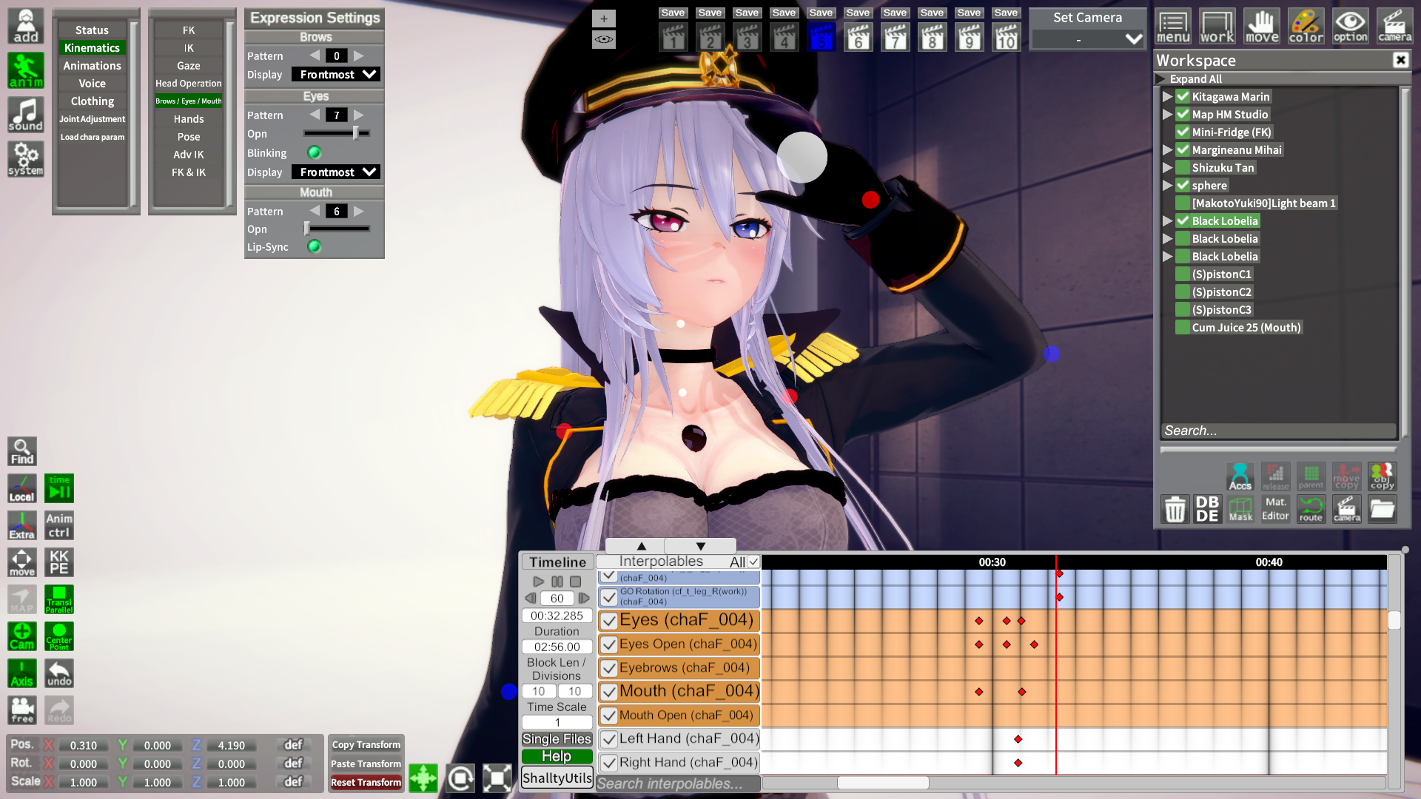This screenshot has height=799, width=1421.
Task: Open the workspace folder icon
Action: coord(1382,509)
